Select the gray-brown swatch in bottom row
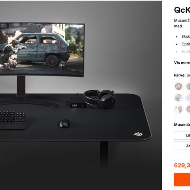Screen dimensions: 190x190 click(188, 109)
